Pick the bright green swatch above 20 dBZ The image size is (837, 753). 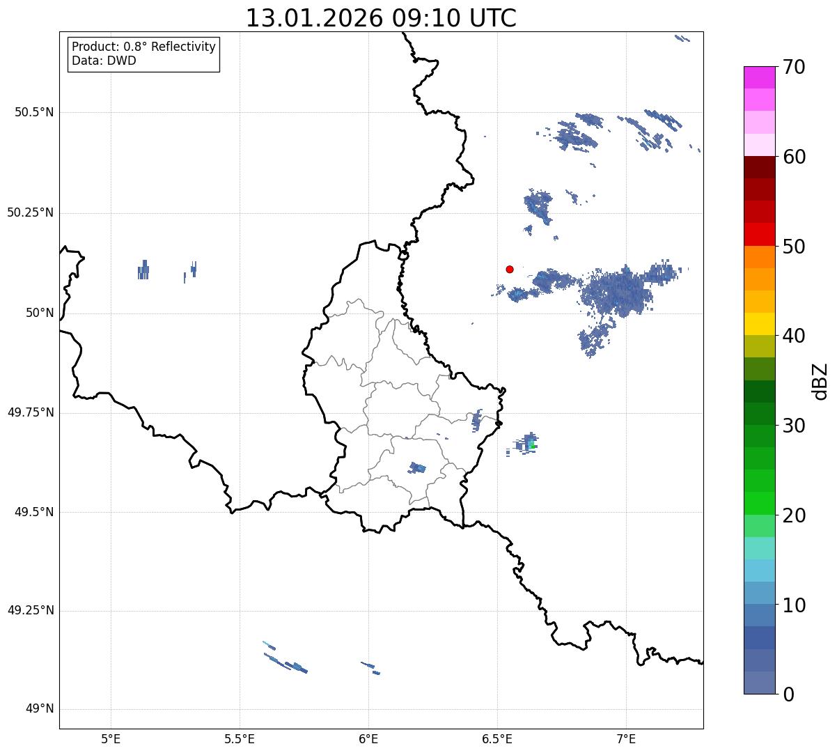pos(759,503)
